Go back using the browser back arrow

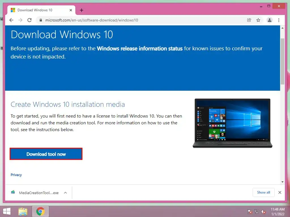(x=11, y=20)
